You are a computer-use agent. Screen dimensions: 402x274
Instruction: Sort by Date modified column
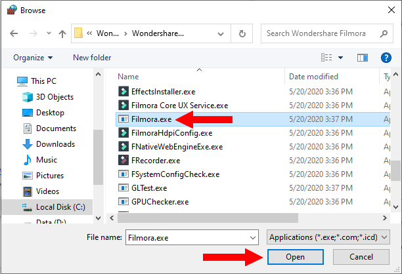(313, 77)
